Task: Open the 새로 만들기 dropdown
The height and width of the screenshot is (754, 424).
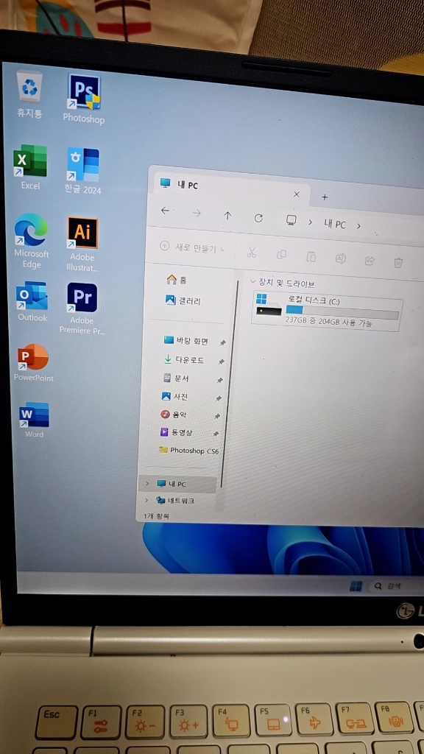Action: pyautogui.click(x=192, y=247)
